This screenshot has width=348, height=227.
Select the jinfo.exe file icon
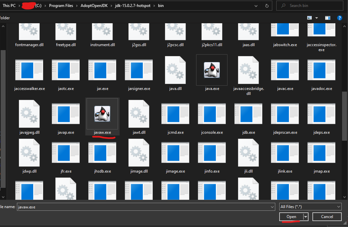tap(212, 153)
